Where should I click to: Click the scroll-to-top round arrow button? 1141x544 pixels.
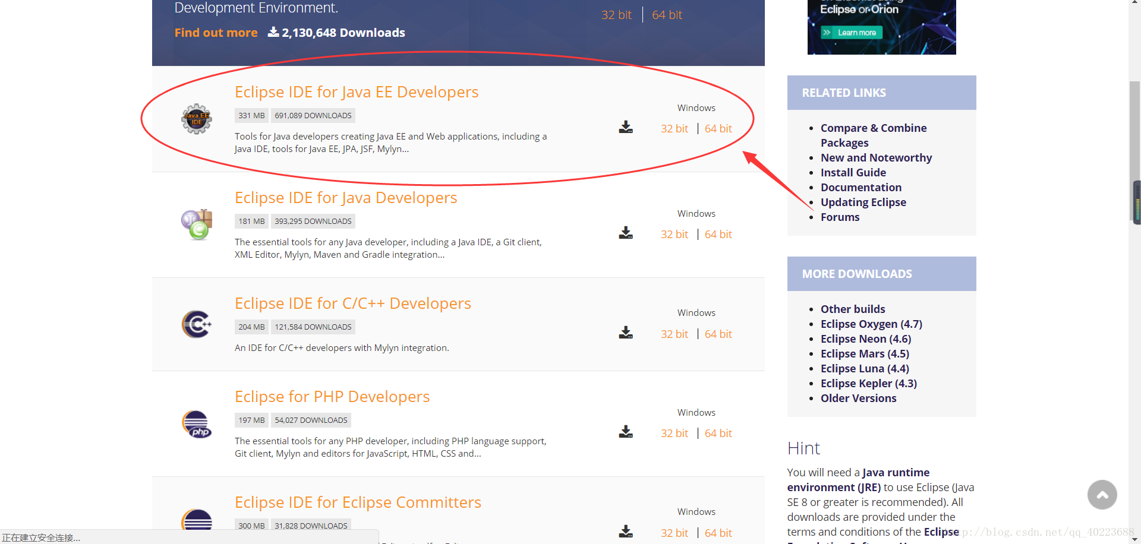pyautogui.click(x=1102, y=495)
